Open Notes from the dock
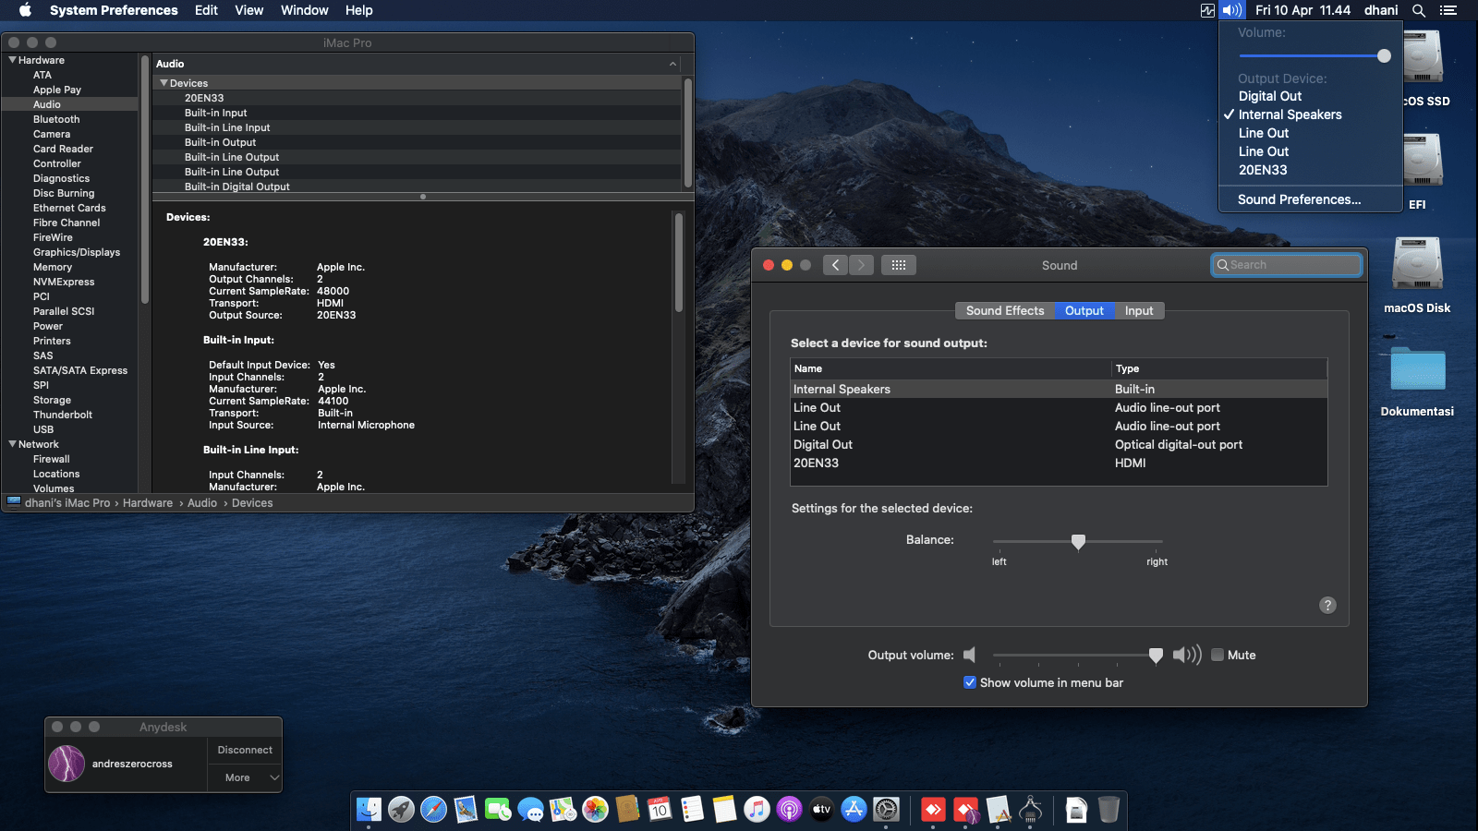This screenshot has height=831, width=1478. tap(724, 810)
